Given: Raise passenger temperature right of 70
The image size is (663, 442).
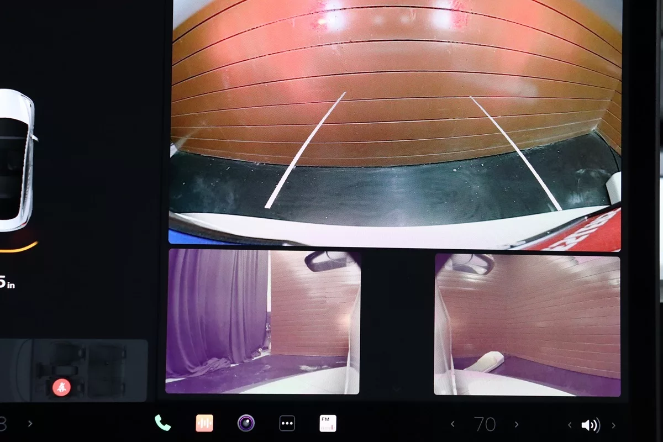Looking at the screenshot, I should [517, 424].
